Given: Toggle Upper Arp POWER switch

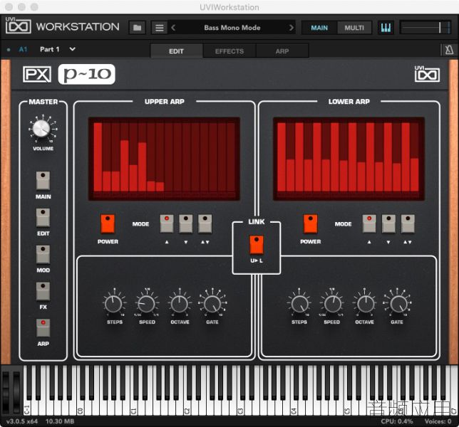Looking at the screenshot, I should coord(108,224).
